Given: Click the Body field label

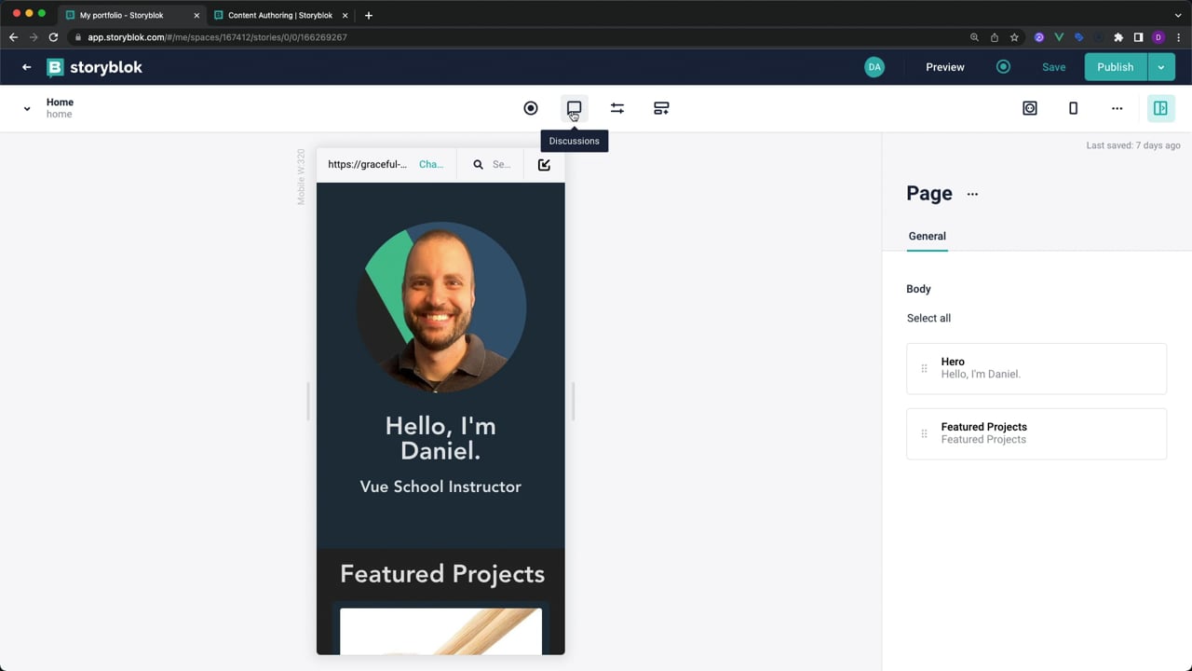Looking at the screenshot, I should pyautogui.click(x=918, y=289).
